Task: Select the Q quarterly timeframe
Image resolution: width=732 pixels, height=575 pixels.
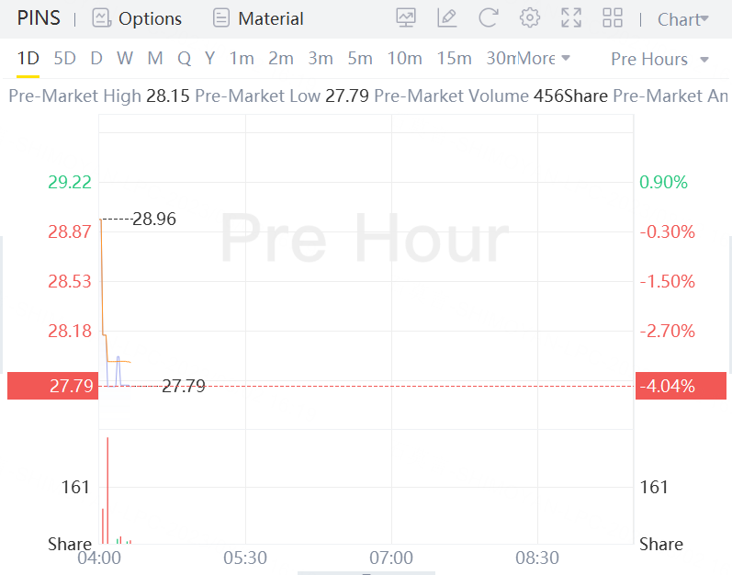Action: coord(184,59)
